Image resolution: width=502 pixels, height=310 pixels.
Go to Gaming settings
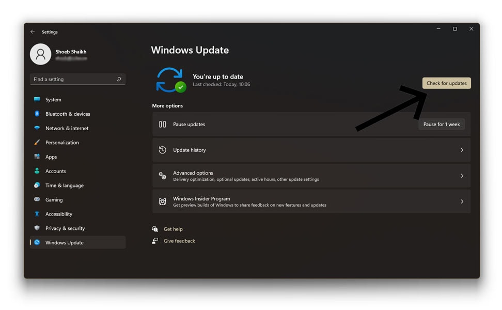click(77, 199)
